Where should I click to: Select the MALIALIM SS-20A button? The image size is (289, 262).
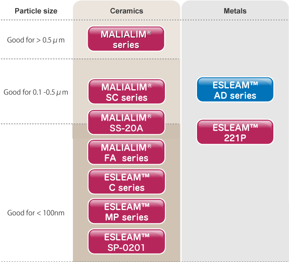126,122
